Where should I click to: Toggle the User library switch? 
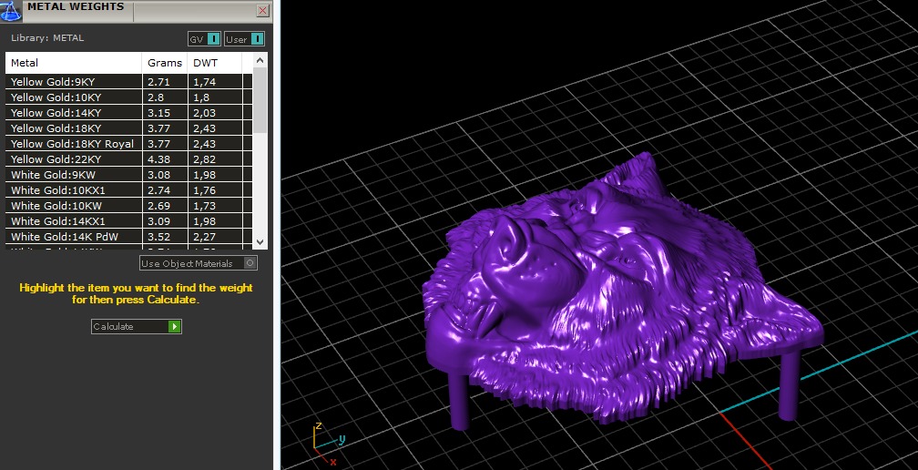click(x=245, y=39)
